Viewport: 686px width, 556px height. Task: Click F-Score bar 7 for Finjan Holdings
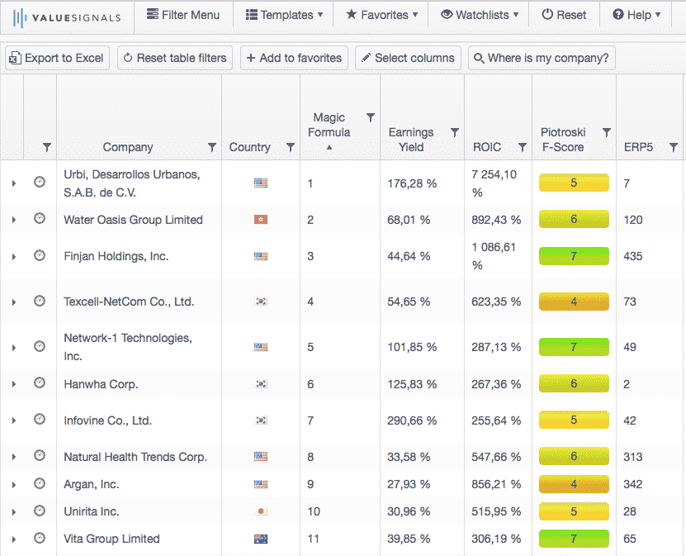tap(574, 256)
